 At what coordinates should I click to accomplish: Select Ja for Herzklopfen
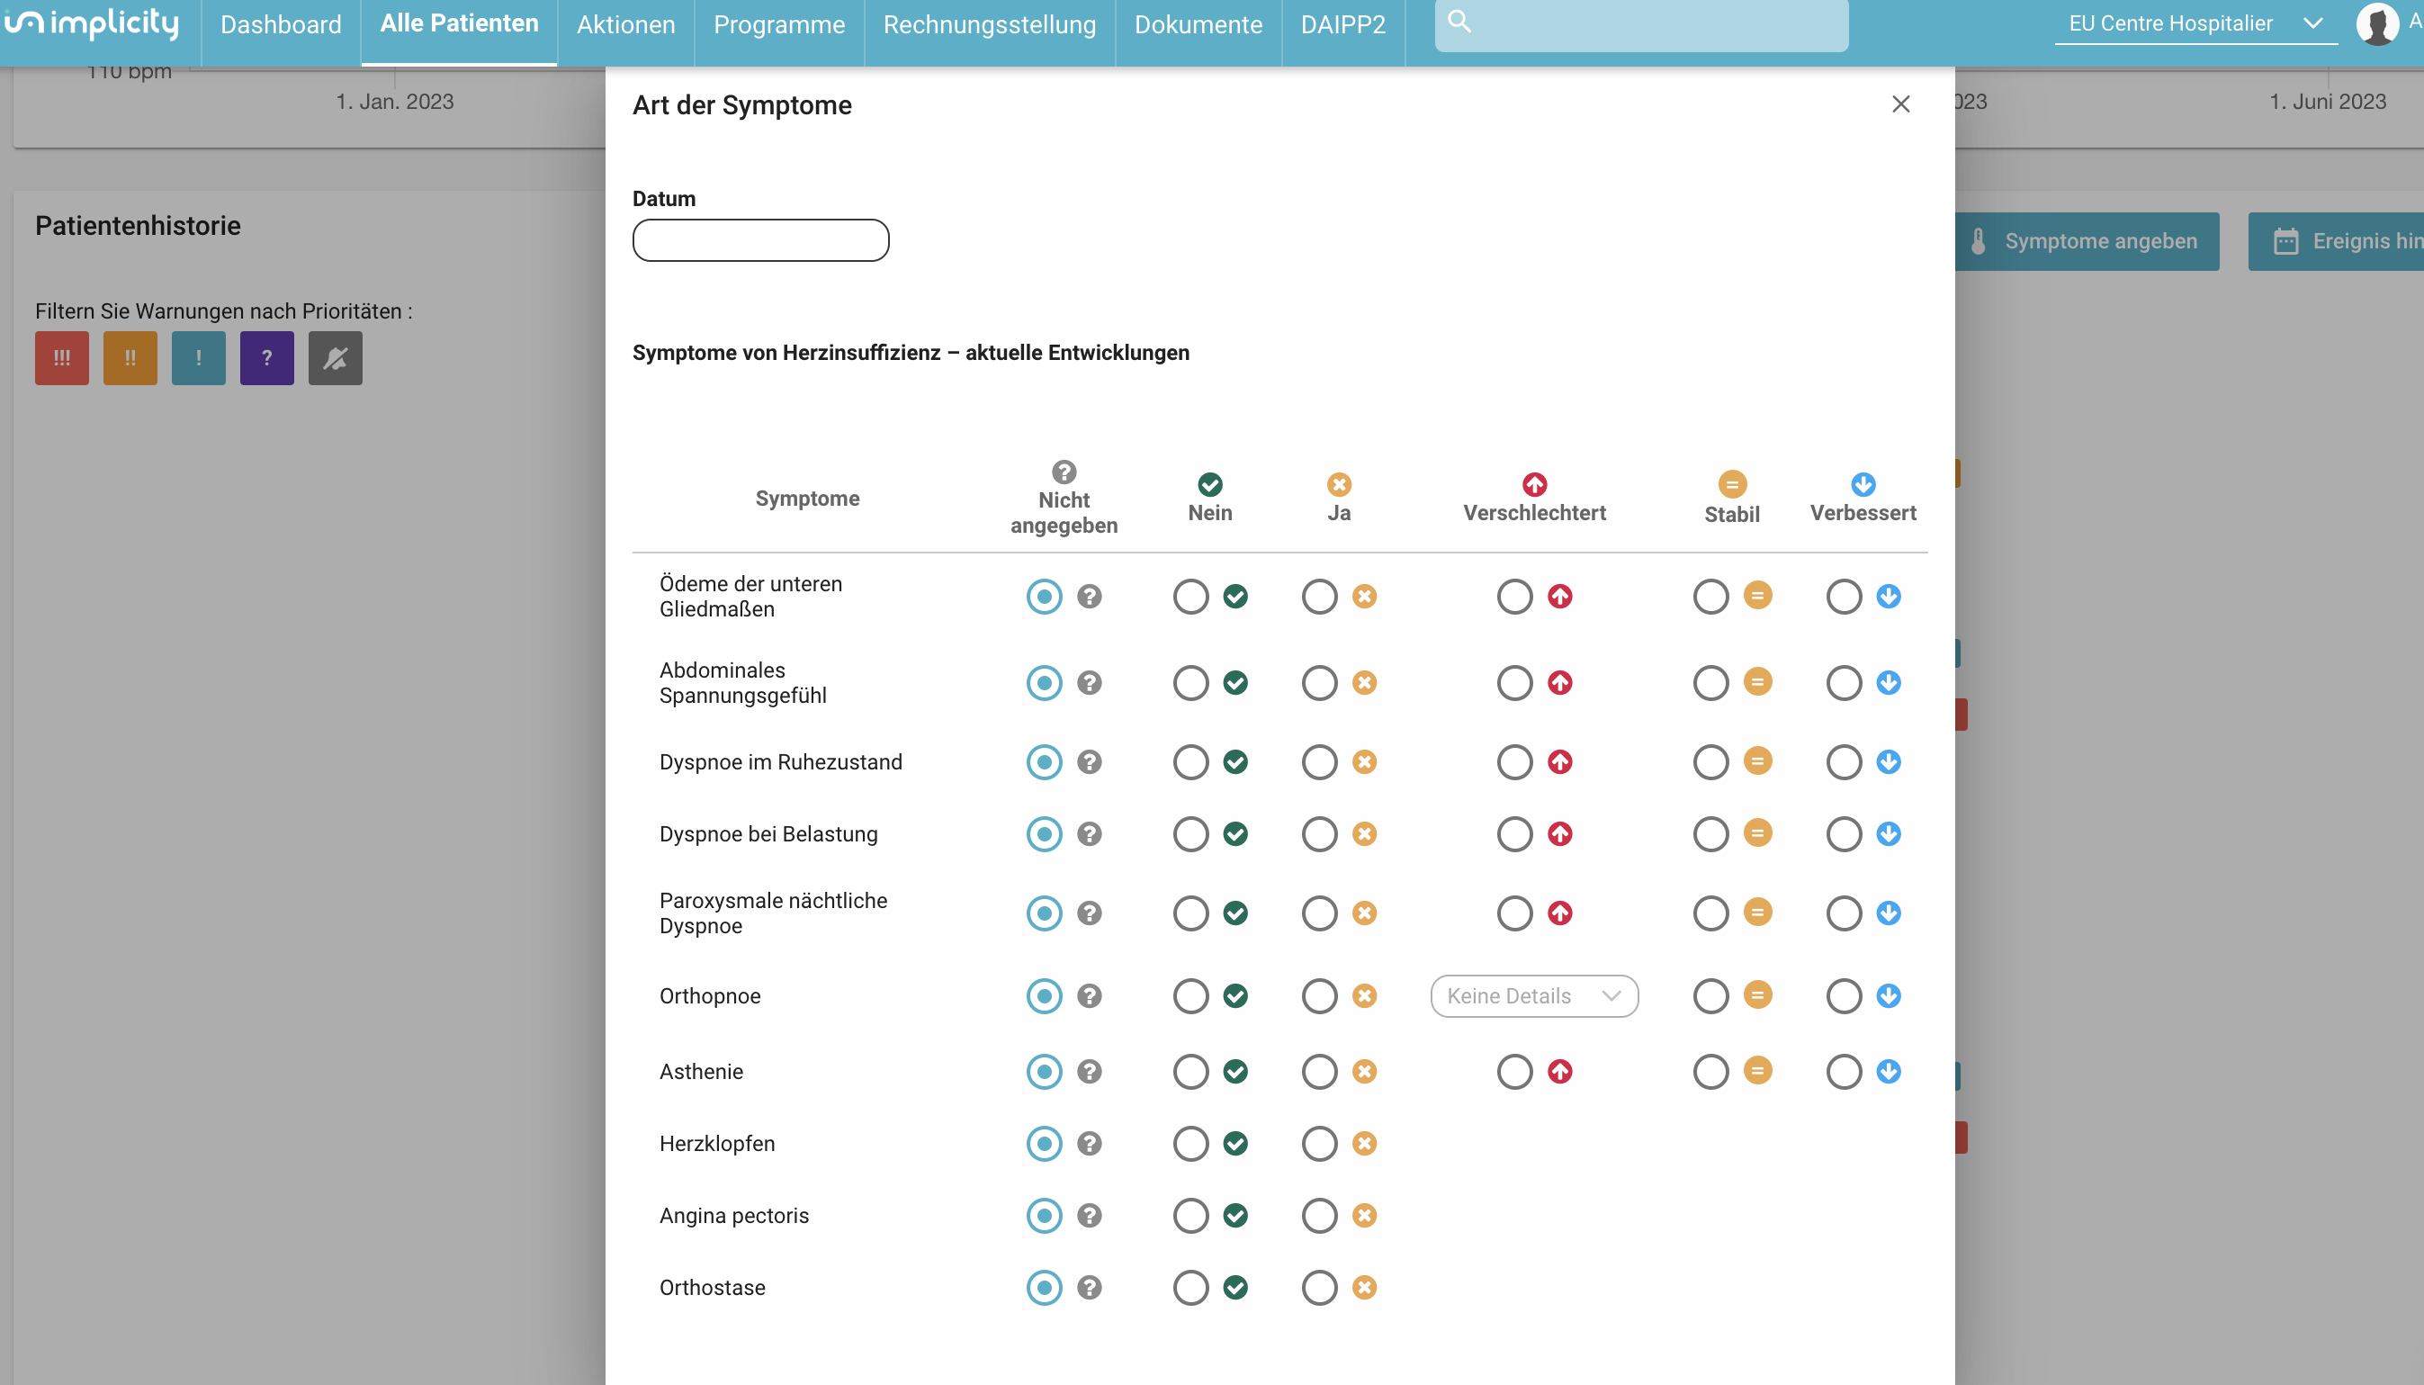1319,1144
